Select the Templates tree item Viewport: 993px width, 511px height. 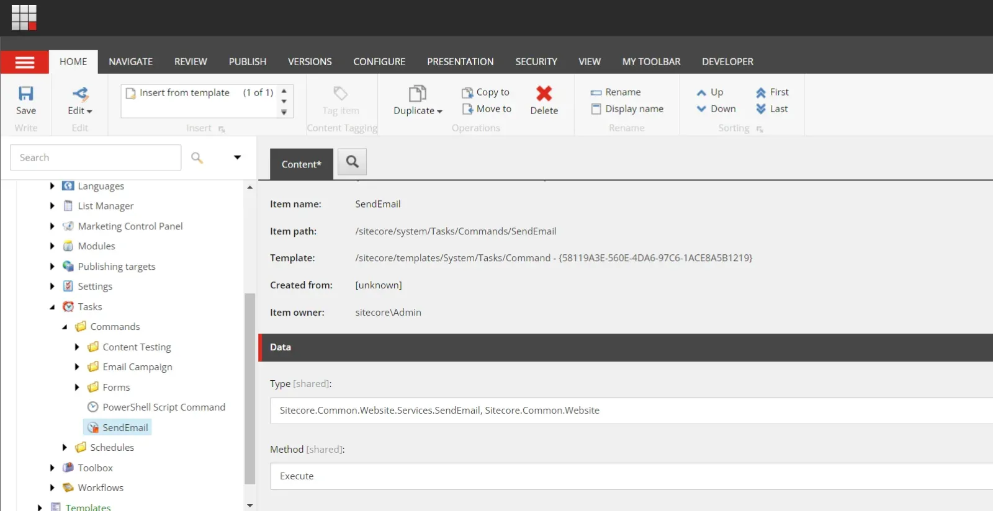[x=88, y=507]
